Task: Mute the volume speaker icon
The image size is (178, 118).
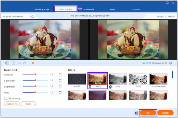Action: 170,63
